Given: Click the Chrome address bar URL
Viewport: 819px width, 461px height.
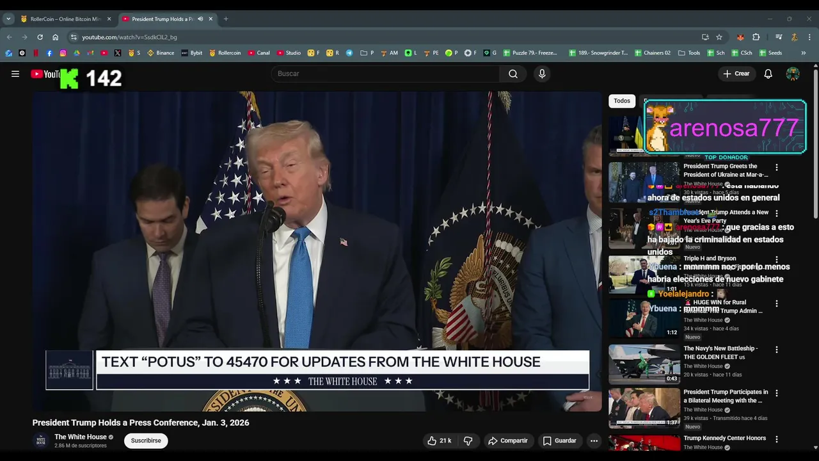Looking at the screenshot, I should [130, 37].
